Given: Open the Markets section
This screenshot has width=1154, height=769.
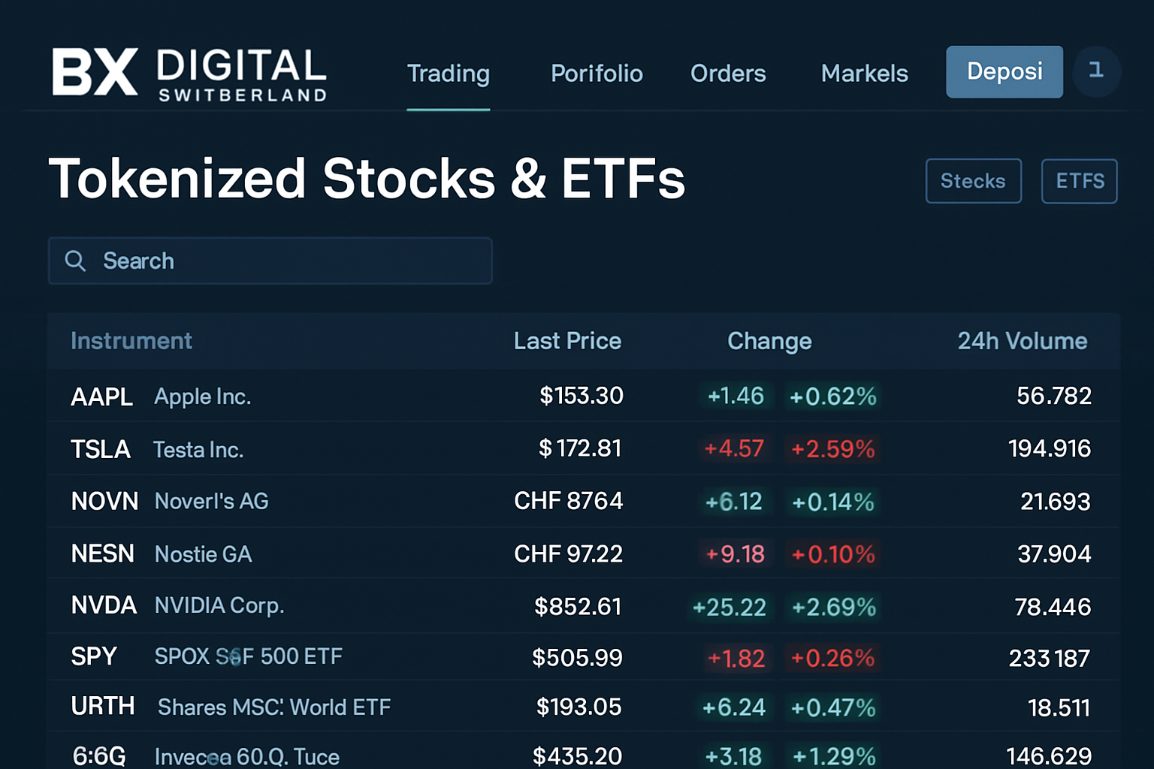Looking at the screenshot, I should click(x=864, y=74).
